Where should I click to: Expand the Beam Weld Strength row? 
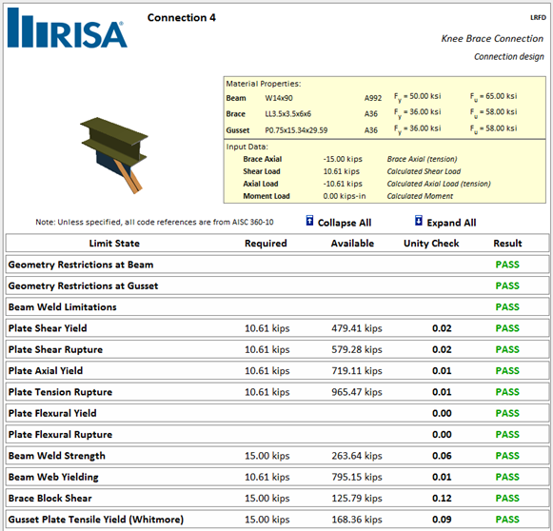[277, 456]
